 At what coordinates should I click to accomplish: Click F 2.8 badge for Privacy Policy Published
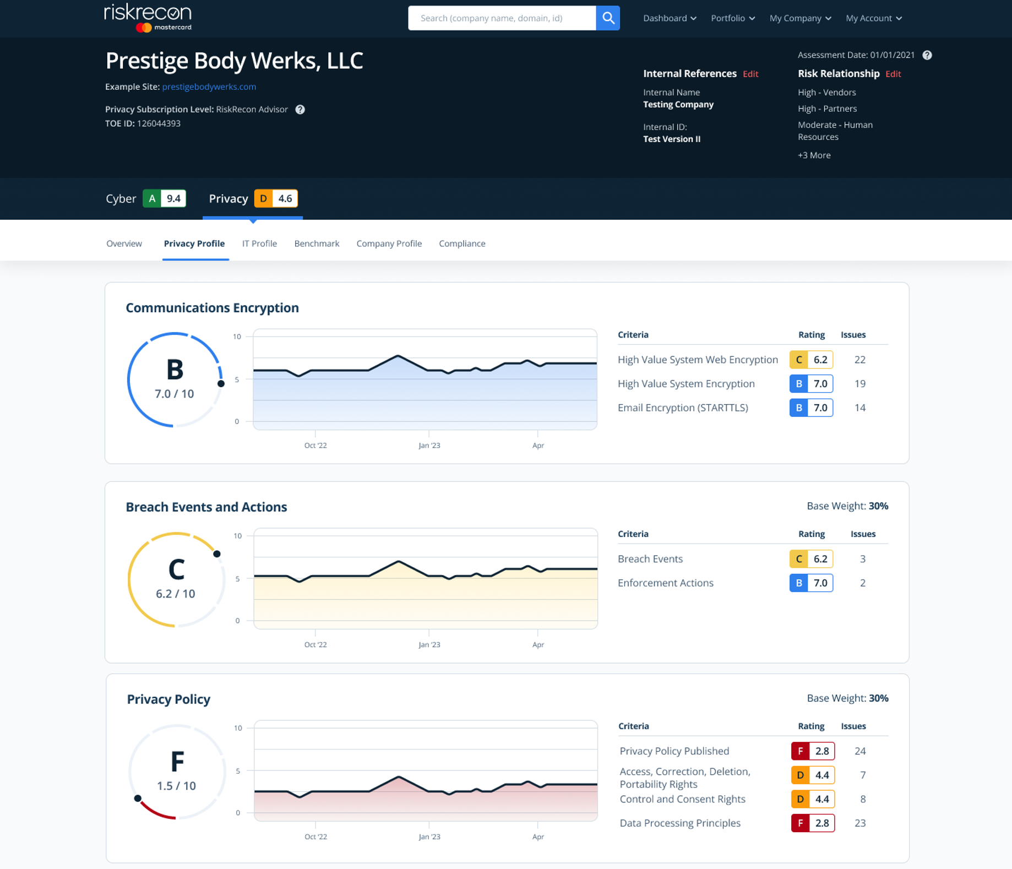coord(813,751)
